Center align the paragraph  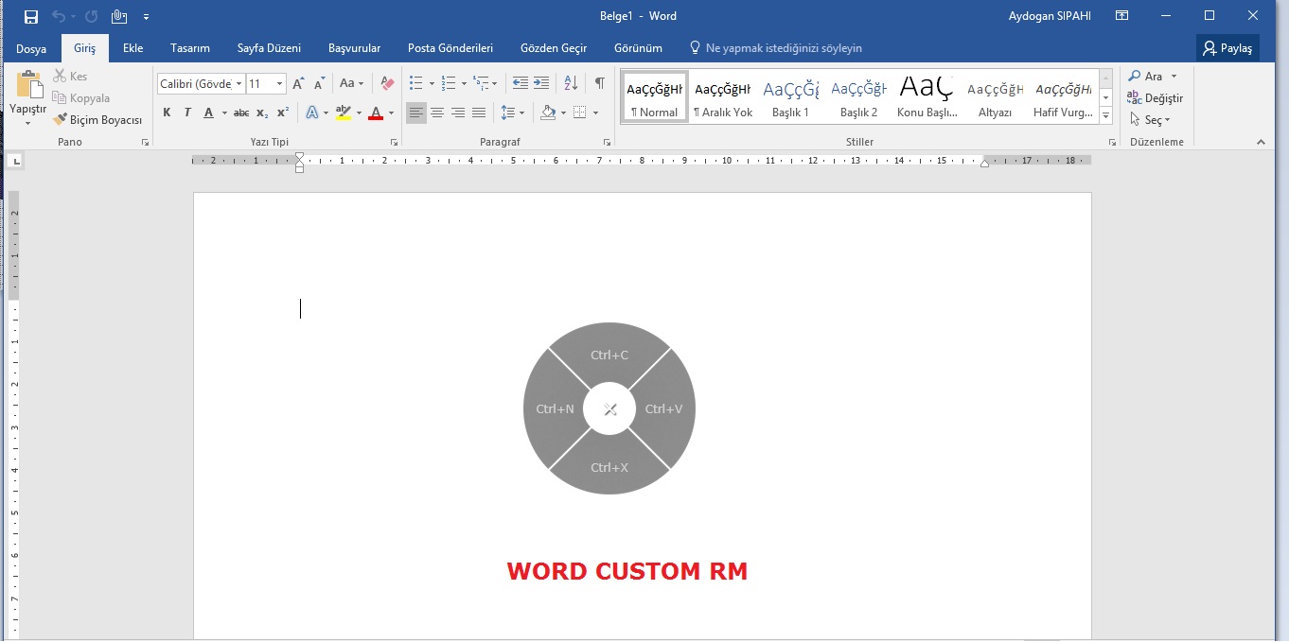[437, 113]
